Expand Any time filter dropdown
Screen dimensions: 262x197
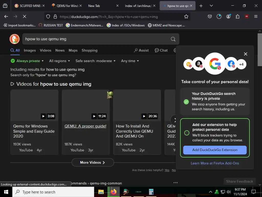click(130, 61)
